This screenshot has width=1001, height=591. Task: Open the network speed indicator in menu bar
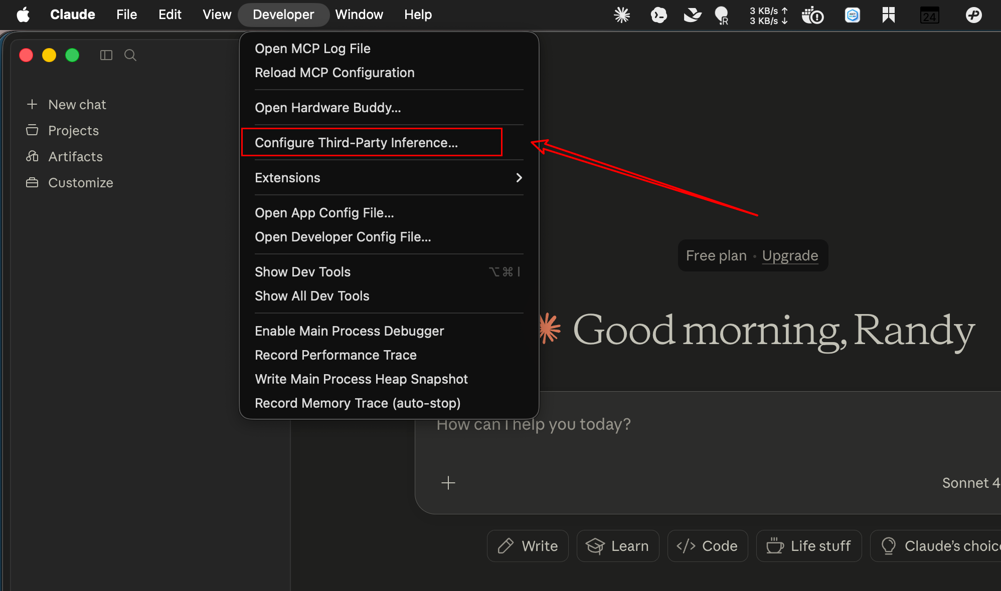pos(769,16)
